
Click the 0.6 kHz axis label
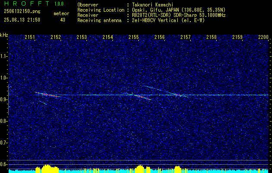tap(3, 164)
